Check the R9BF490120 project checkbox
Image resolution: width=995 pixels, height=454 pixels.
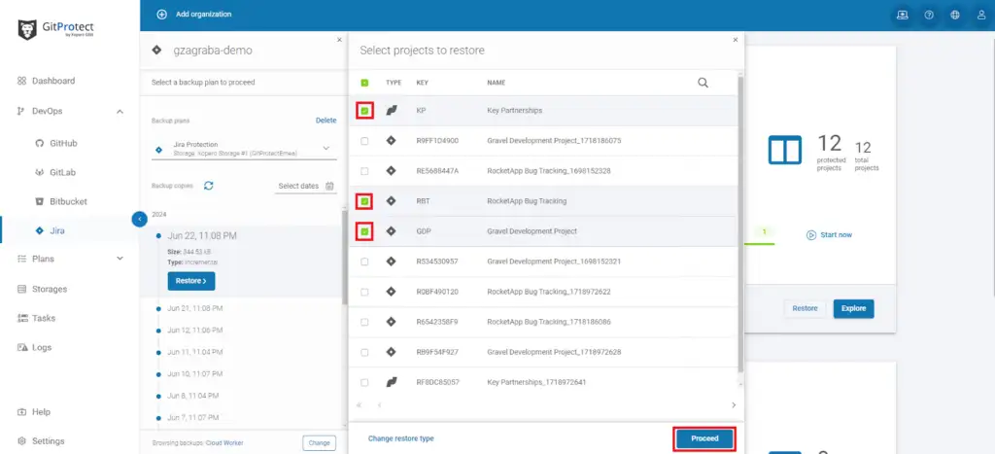(x=364, y=292)
